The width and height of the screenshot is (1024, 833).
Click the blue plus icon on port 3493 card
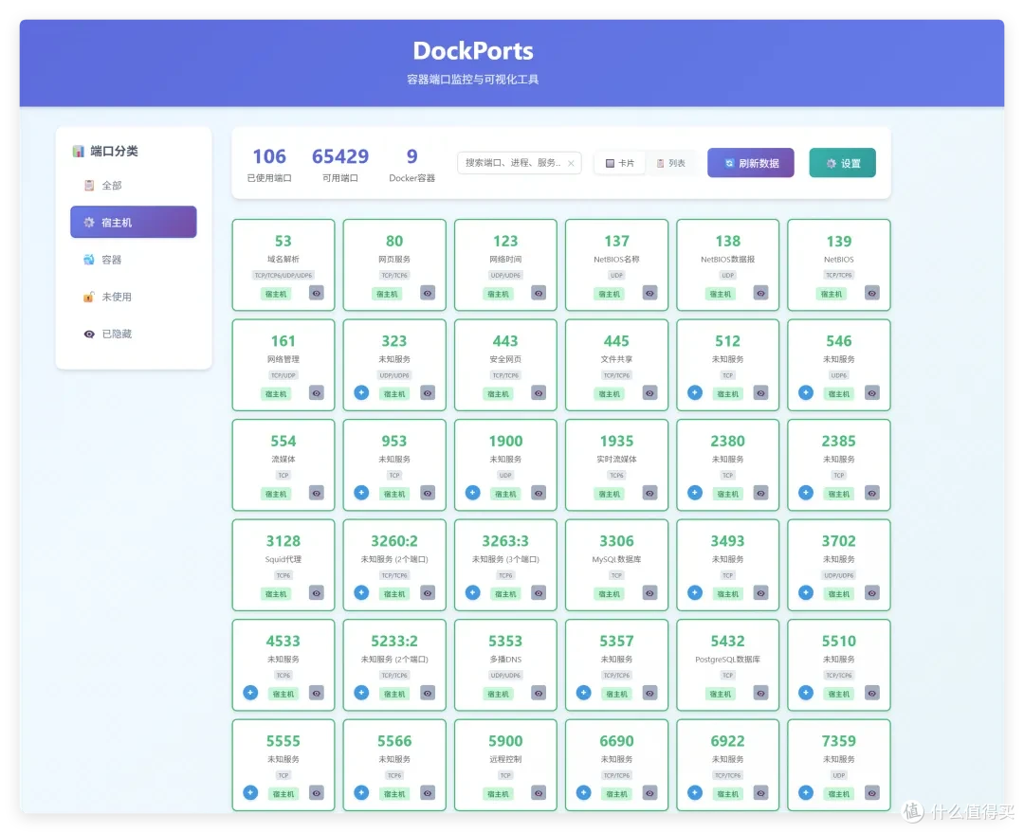click(695, 592)
